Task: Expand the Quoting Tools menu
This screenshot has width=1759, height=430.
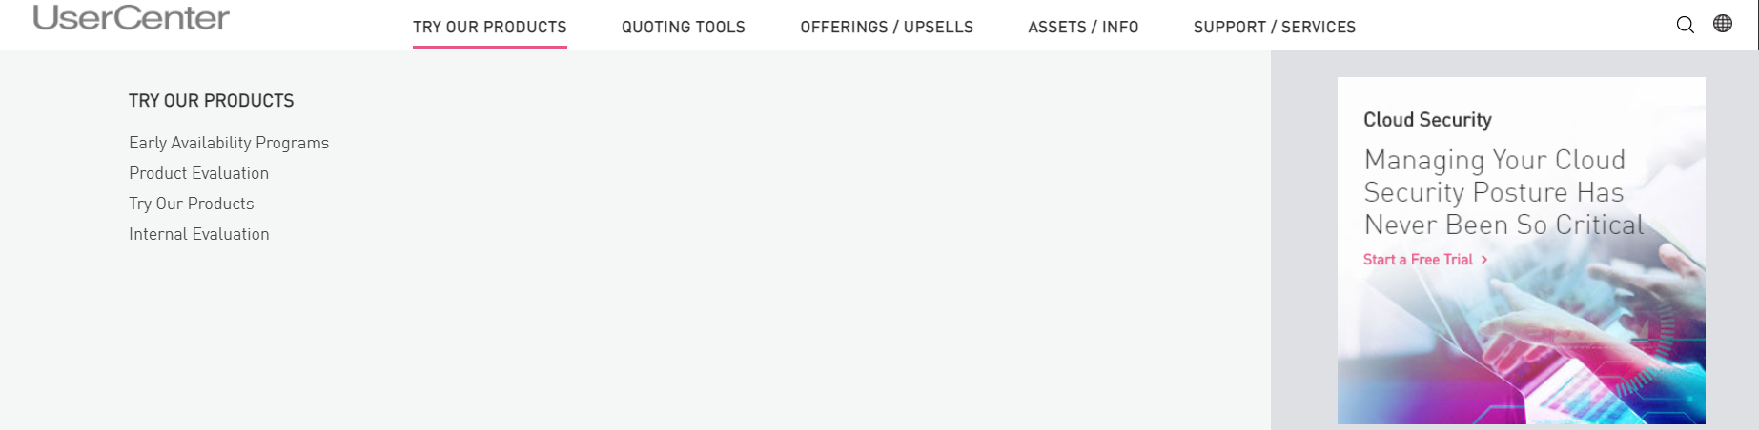Action: [684, 27]
